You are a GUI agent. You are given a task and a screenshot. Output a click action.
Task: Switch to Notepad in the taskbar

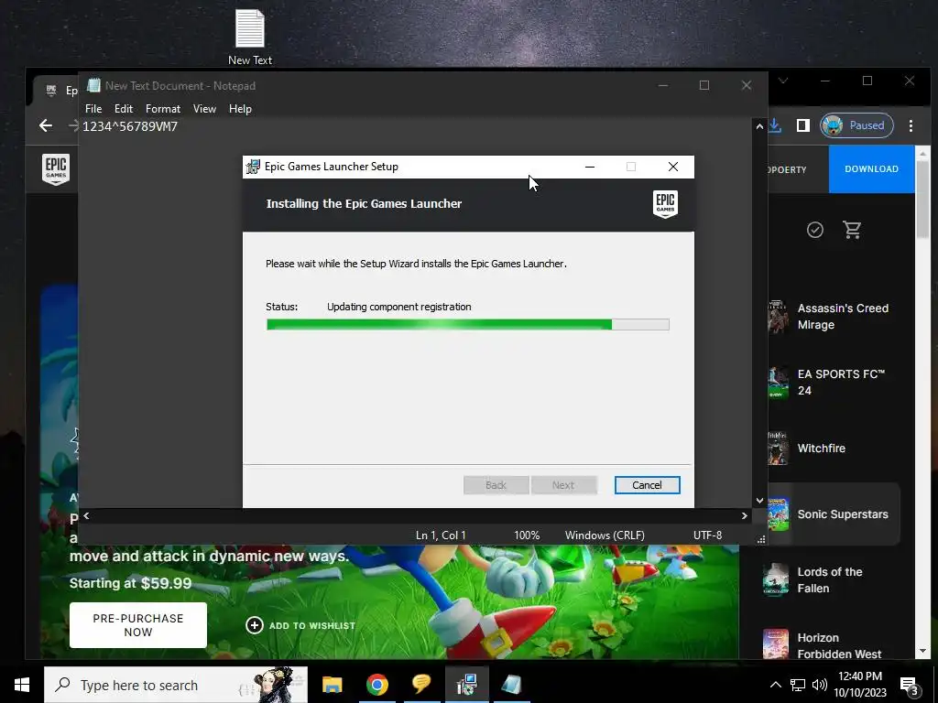click(x=511, y=685)
